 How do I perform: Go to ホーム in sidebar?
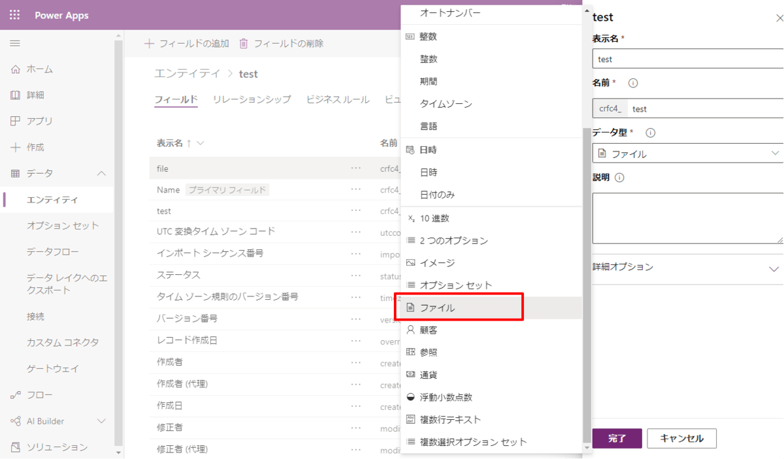tap(40, 69)
